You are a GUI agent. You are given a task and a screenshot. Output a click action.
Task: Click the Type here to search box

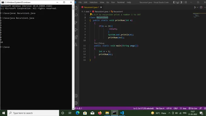[33, 113]
